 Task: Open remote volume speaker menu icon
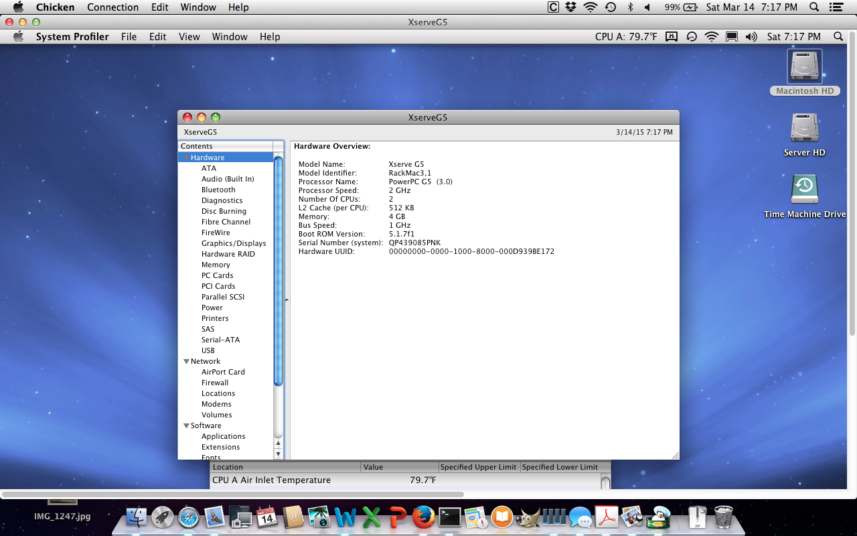tap(751, 37)
